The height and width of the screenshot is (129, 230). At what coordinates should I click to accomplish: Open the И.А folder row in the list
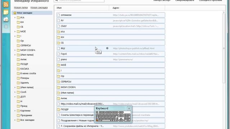coord(111,32)
